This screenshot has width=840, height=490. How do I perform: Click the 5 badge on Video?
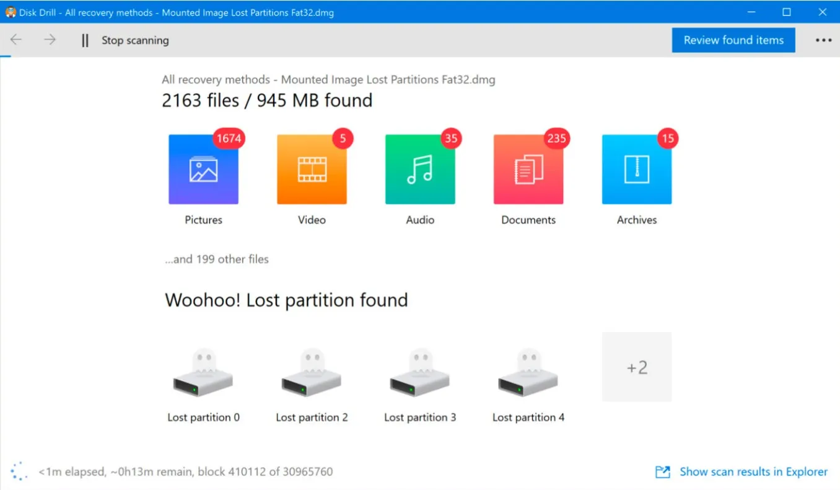(x=343, y=138)
